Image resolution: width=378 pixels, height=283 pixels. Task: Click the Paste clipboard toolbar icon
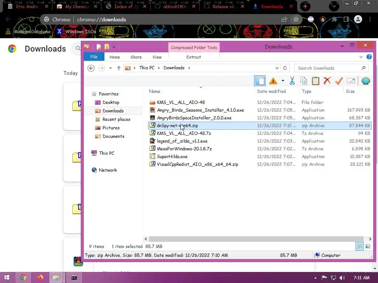(x=315, y=81)
